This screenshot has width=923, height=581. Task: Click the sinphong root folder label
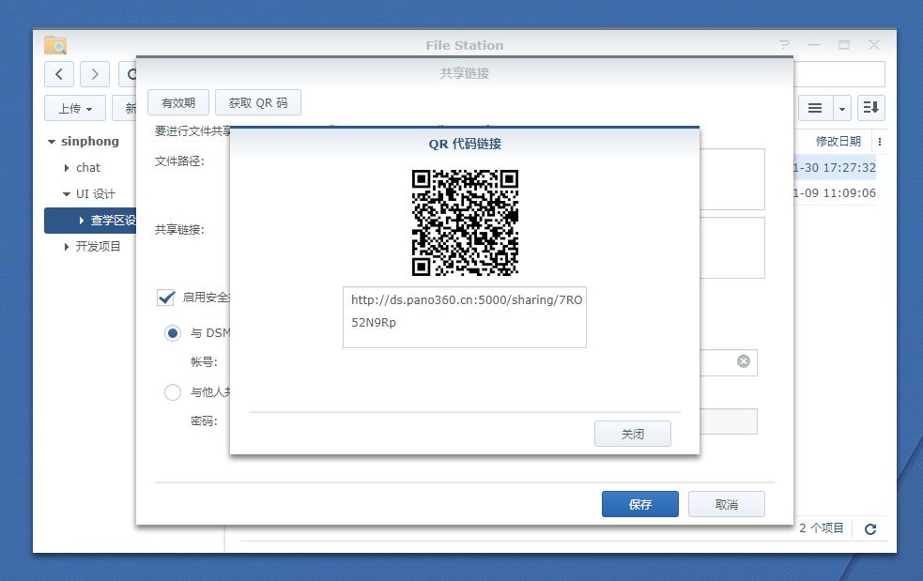coord(89,142)
